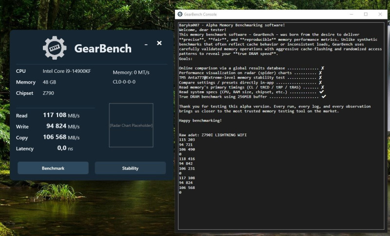Maximize the GearBench Console window

pyautogui.click(x=366, y=15)
